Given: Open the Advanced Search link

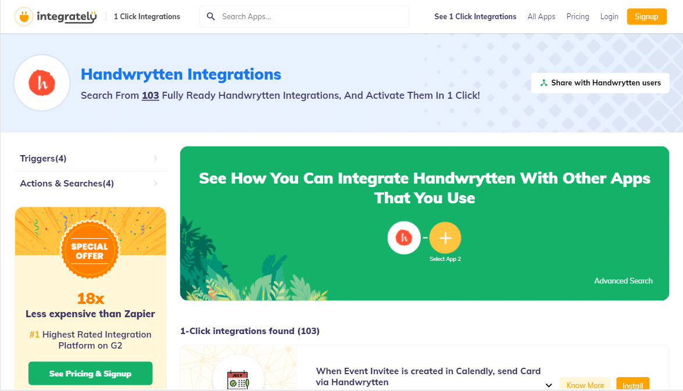Looking at the screenshot, I should pos(623,281).
